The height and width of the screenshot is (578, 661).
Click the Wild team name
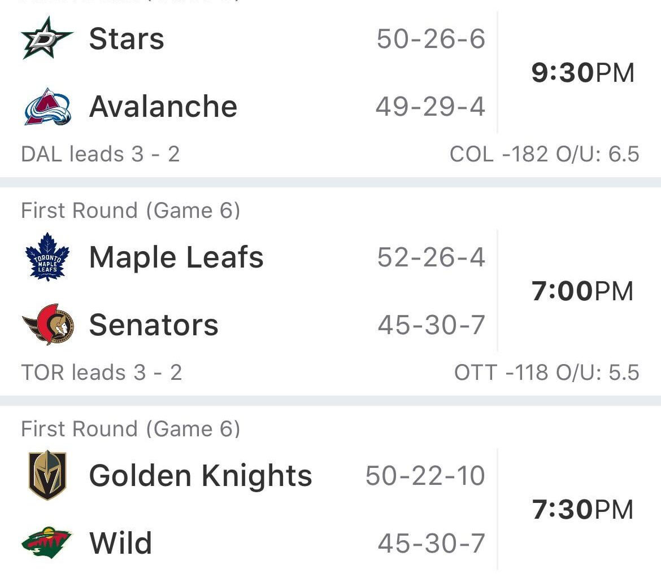click(120, 542)
